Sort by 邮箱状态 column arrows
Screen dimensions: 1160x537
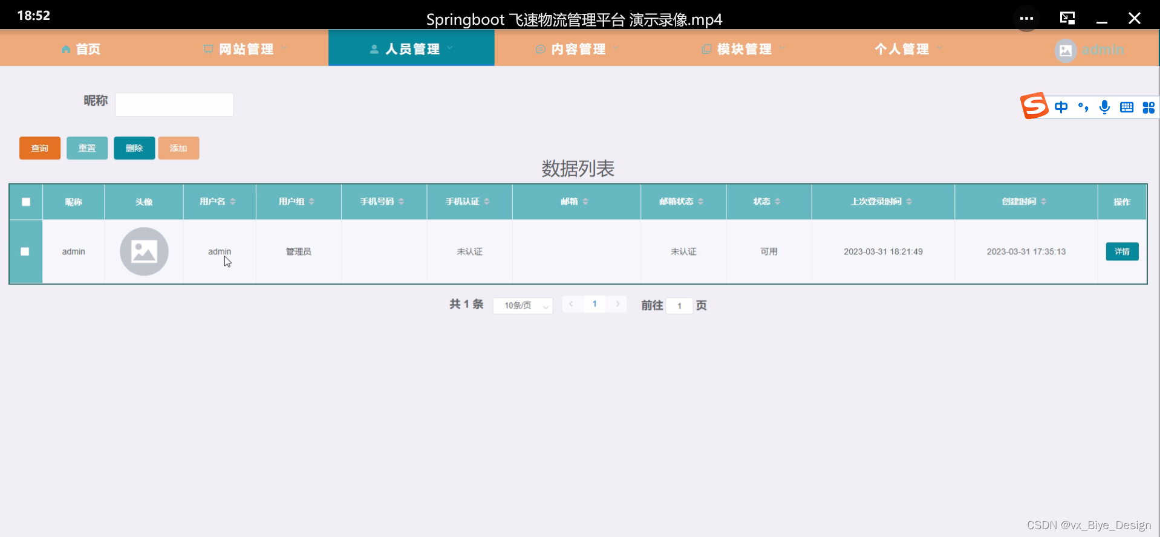(x=700, y=201)
